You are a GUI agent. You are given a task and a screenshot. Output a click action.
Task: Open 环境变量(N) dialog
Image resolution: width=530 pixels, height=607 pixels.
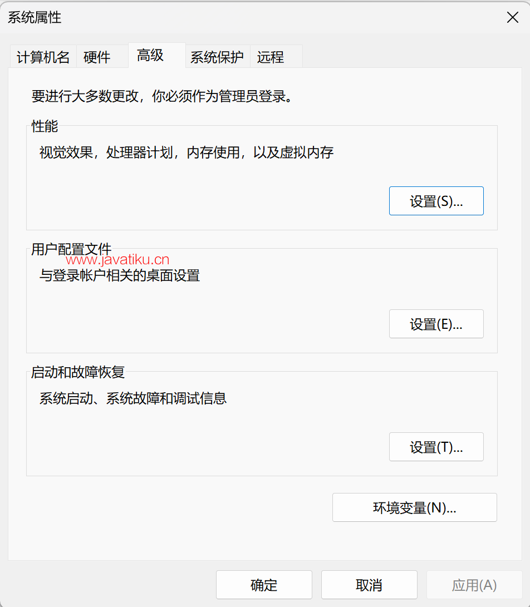coord(415,507)
